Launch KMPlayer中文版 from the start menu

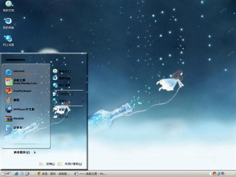[x=20, y=109]
